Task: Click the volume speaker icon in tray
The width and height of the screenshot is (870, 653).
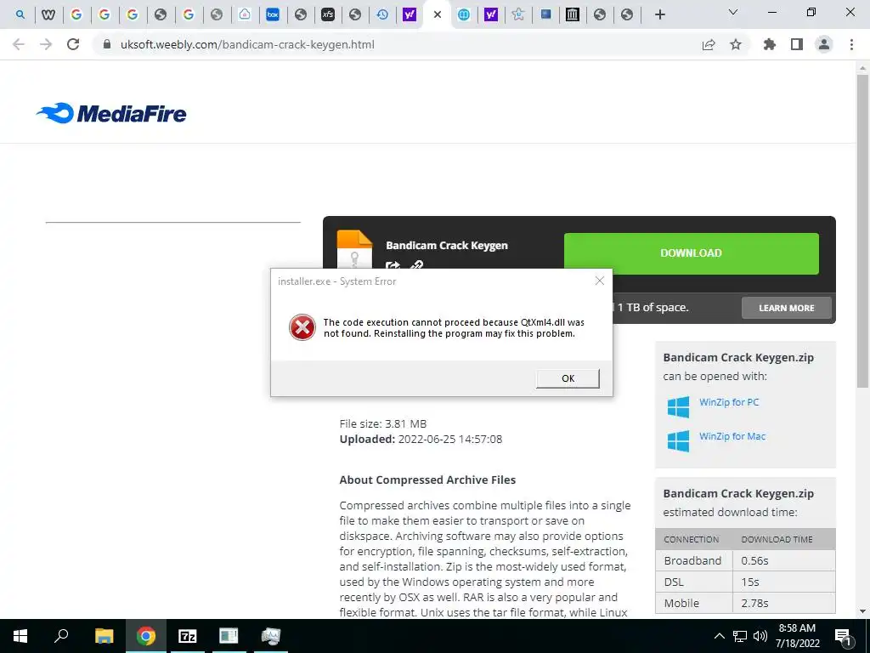Action: pos(760,636)
